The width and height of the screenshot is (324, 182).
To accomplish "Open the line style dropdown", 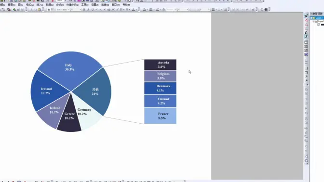I will pyautogui.click(x=171, y=10).
